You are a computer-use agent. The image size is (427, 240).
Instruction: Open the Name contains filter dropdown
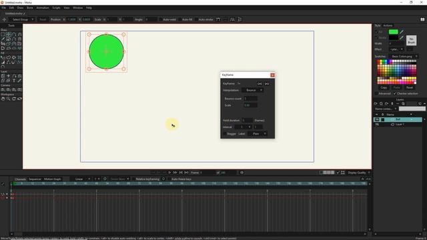[386, 109]
